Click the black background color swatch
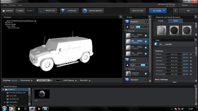Screen dimensions: 198x111 click(x=58, y=80)
